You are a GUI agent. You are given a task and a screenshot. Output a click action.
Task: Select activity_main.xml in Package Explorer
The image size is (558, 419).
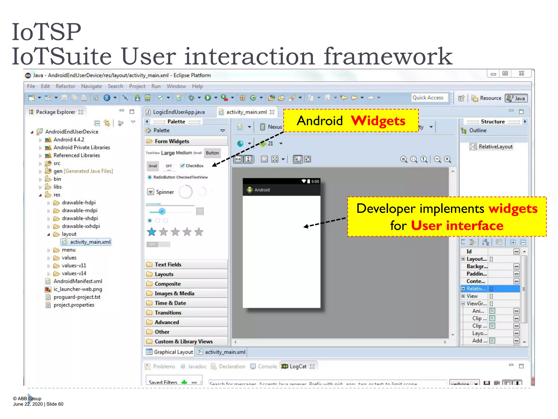(86, 242)
